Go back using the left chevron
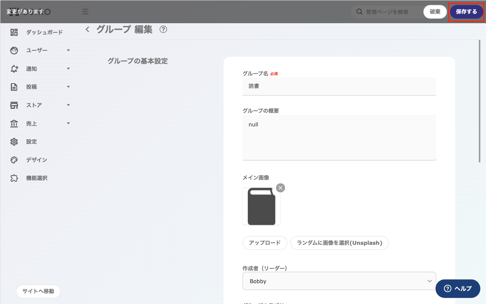Screen dimensions: 486x304 click(x=88, y=30)
